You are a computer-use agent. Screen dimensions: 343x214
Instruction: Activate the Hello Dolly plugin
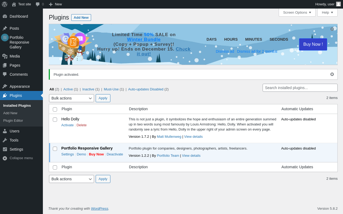[68, 125]
